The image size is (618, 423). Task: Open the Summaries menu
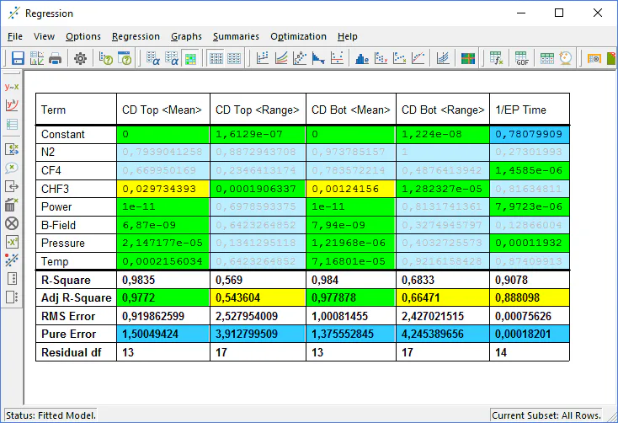(236, 36)
